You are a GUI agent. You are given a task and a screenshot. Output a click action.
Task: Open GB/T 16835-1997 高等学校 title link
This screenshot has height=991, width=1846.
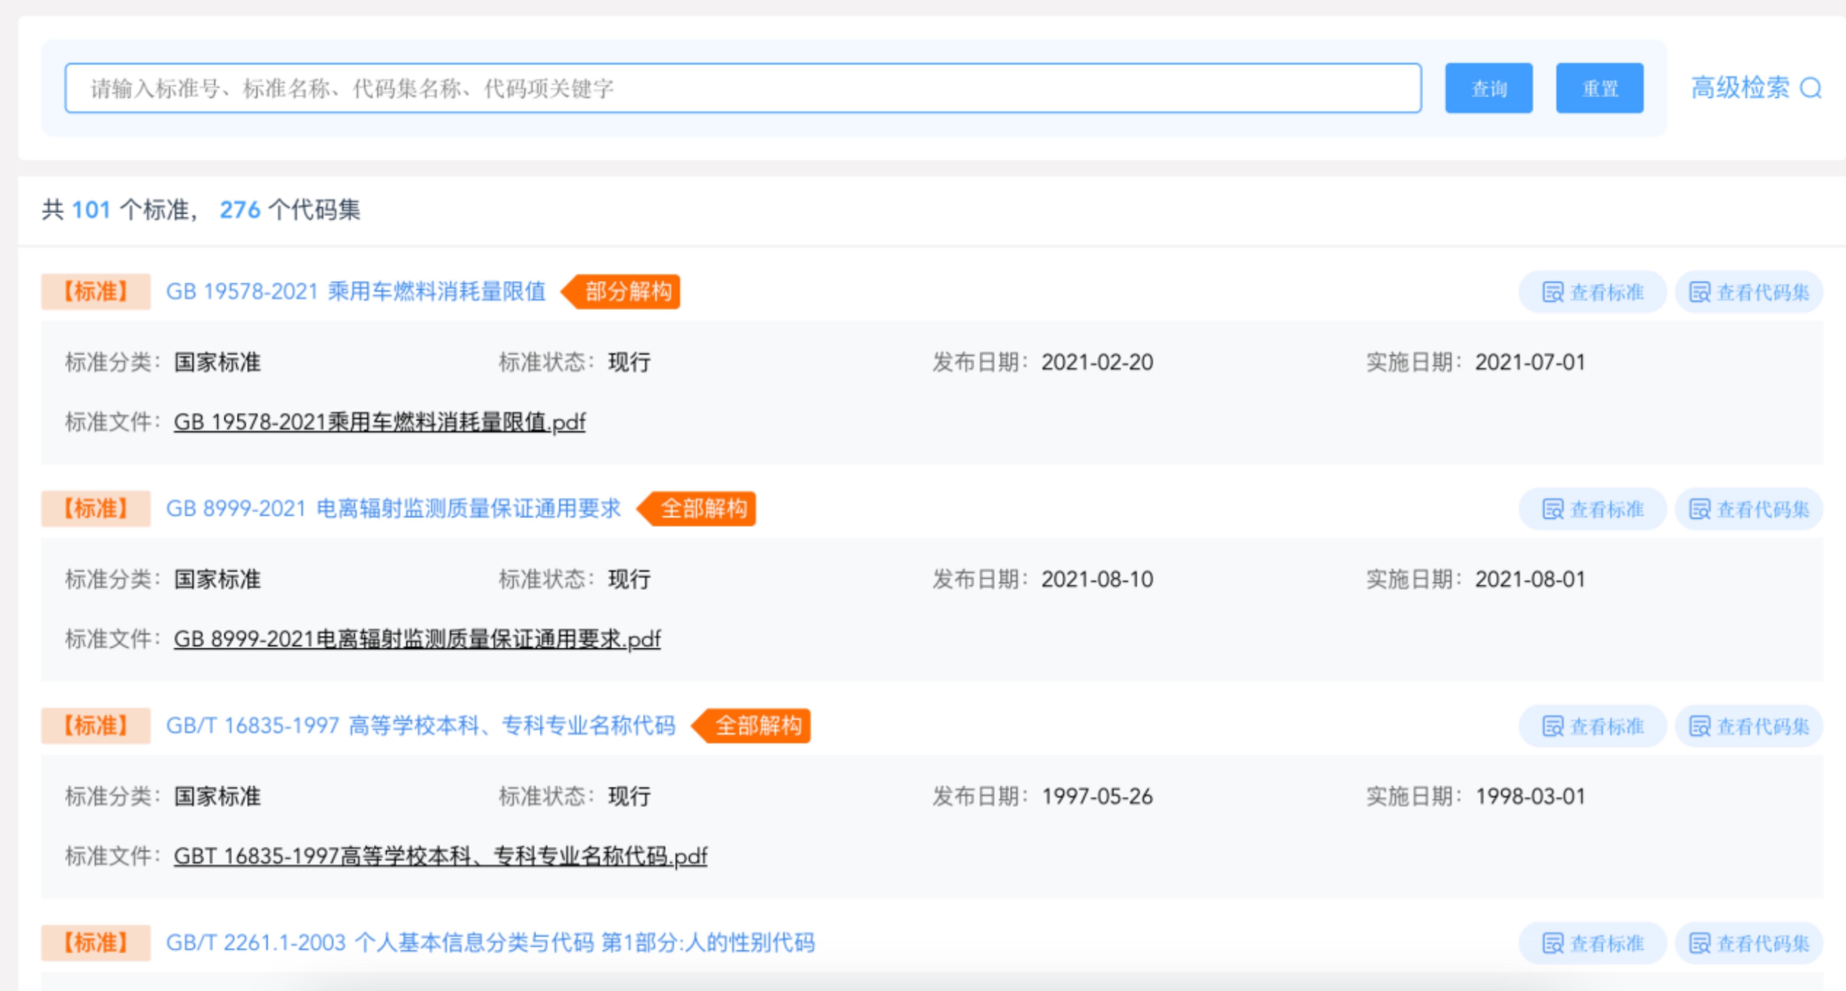[421, 726]
